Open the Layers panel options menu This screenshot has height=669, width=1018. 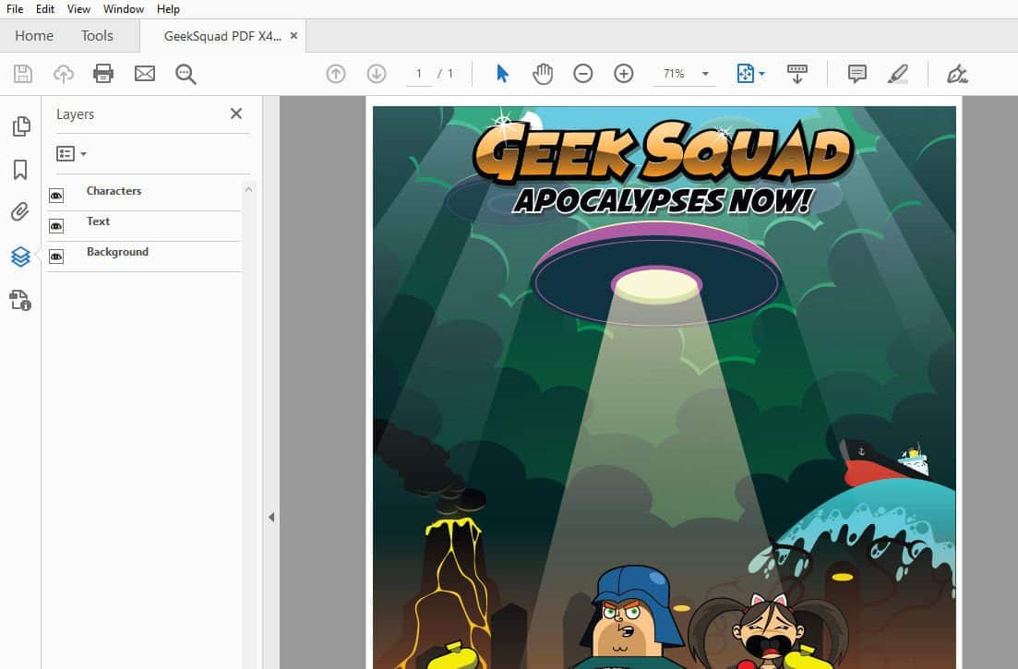(x=71, y=153)
